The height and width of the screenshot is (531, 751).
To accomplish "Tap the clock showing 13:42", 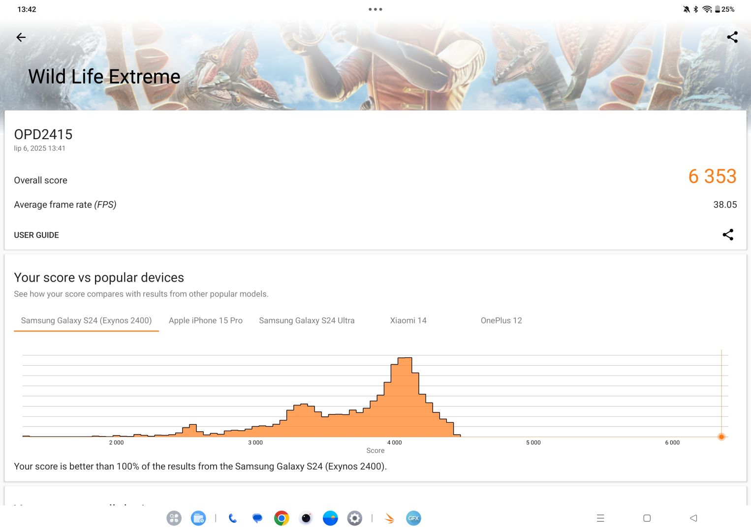I will pos(27,9).
